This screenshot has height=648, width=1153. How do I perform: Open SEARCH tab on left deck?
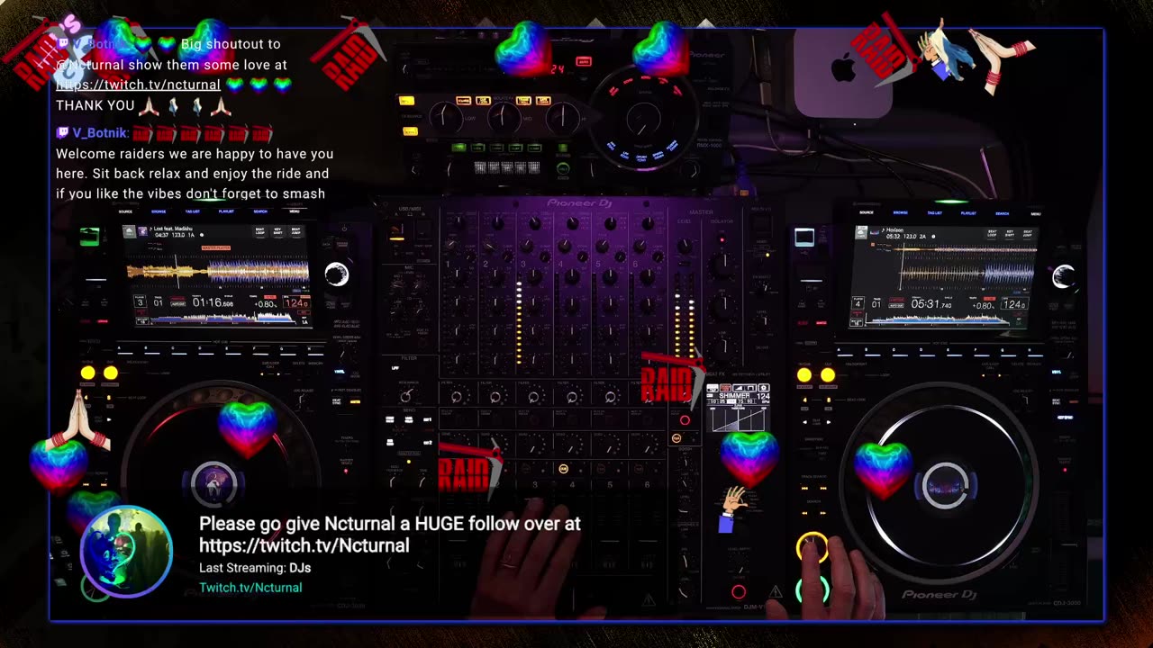pyautogui.click(x=260, y=211)
